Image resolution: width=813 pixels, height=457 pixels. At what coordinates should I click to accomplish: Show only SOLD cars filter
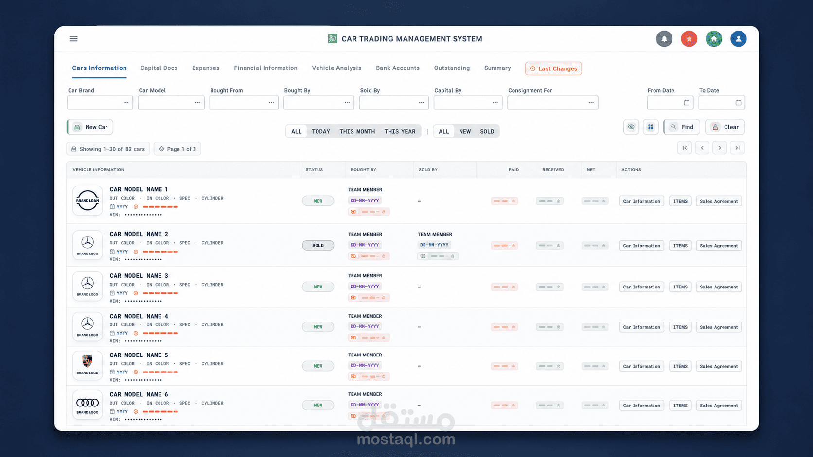[x=487, y=132]
